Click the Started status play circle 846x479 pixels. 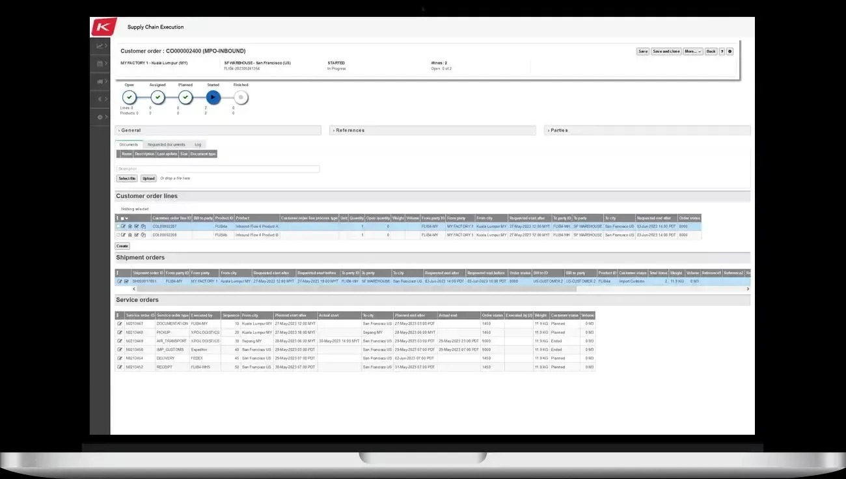[213, 98]
